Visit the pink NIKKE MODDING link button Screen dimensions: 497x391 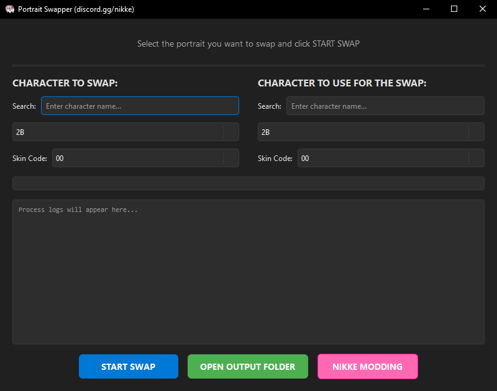pos(367,367)
